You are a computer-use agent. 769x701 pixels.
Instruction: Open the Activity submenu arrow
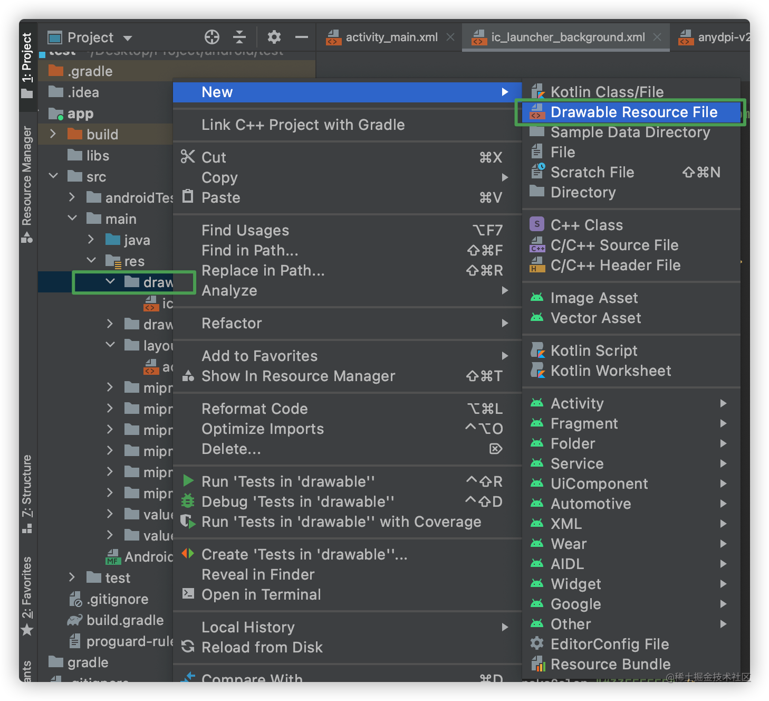723,403
